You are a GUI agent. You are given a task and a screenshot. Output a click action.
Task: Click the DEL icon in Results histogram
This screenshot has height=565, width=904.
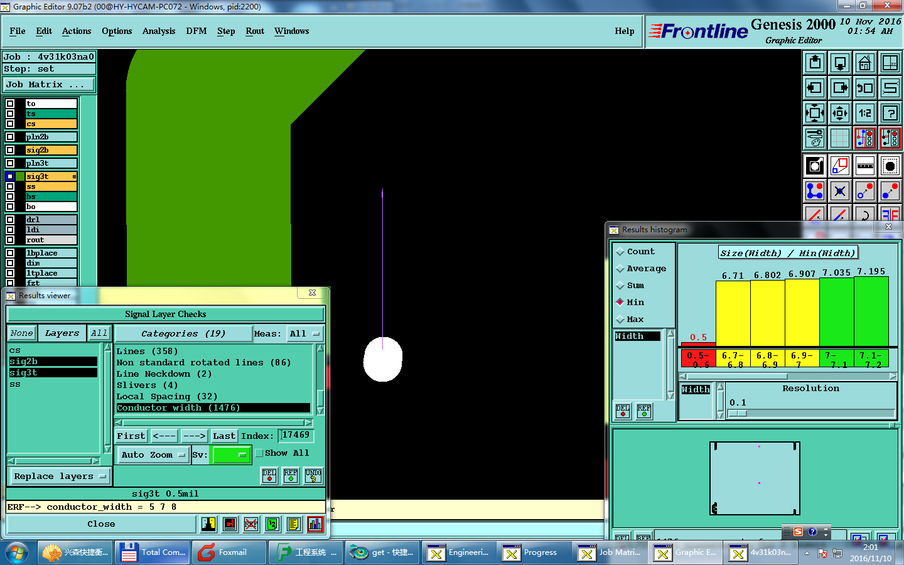pos(623,411)
